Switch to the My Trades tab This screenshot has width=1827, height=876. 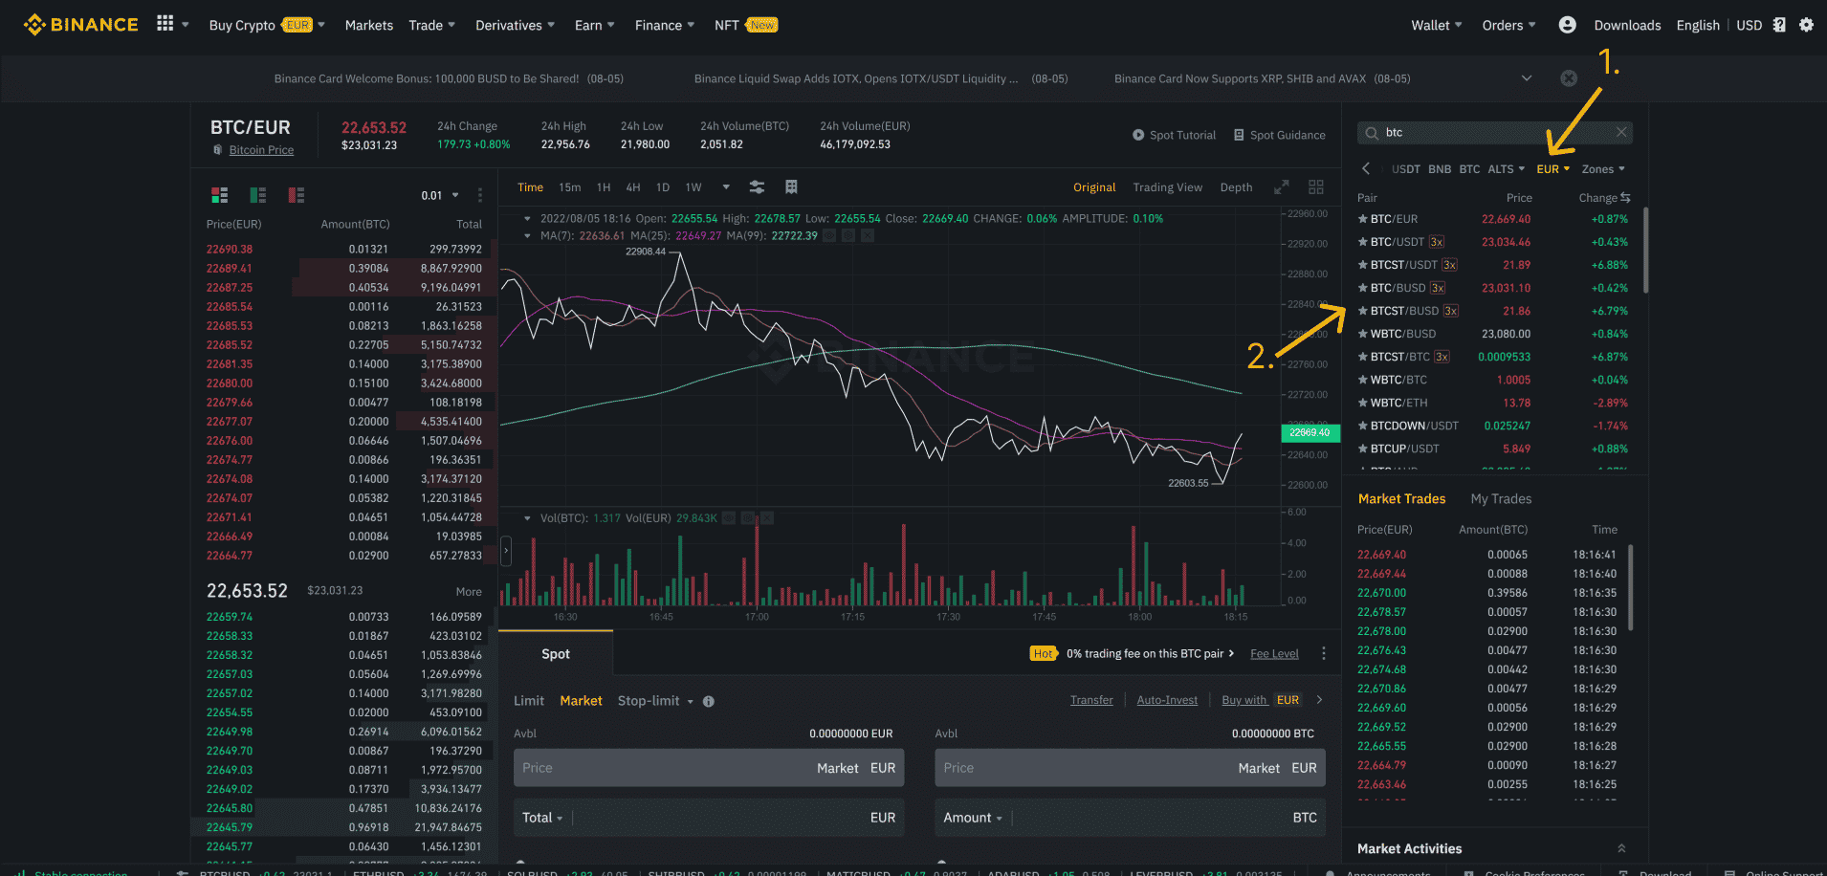coord(1501,499)
